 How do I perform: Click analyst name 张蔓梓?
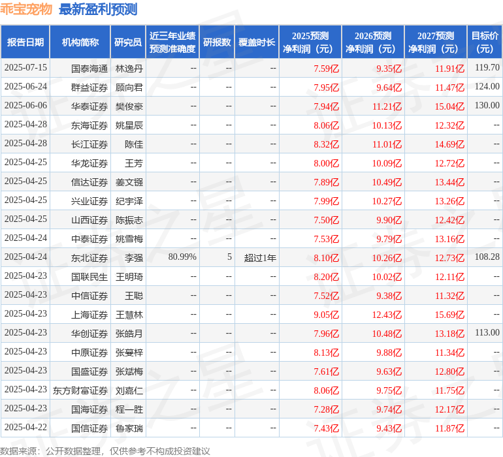(x=129, y=353)
